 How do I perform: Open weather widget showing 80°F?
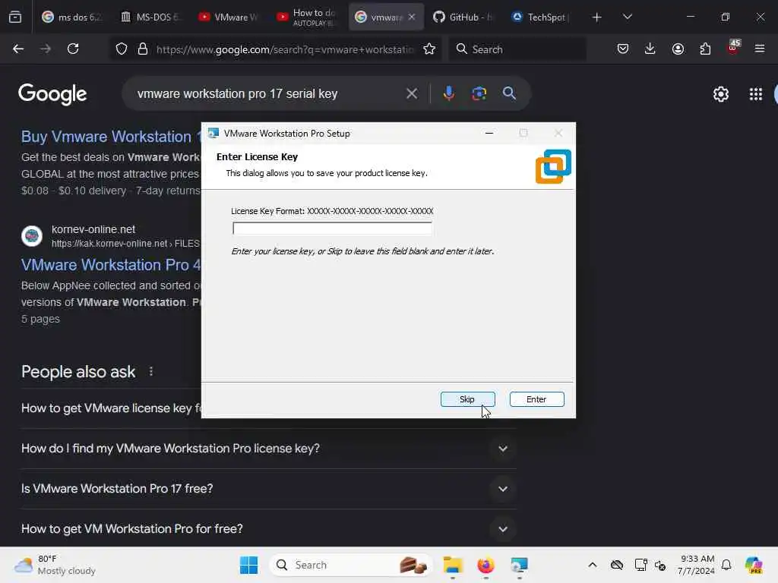coord(55,565)
